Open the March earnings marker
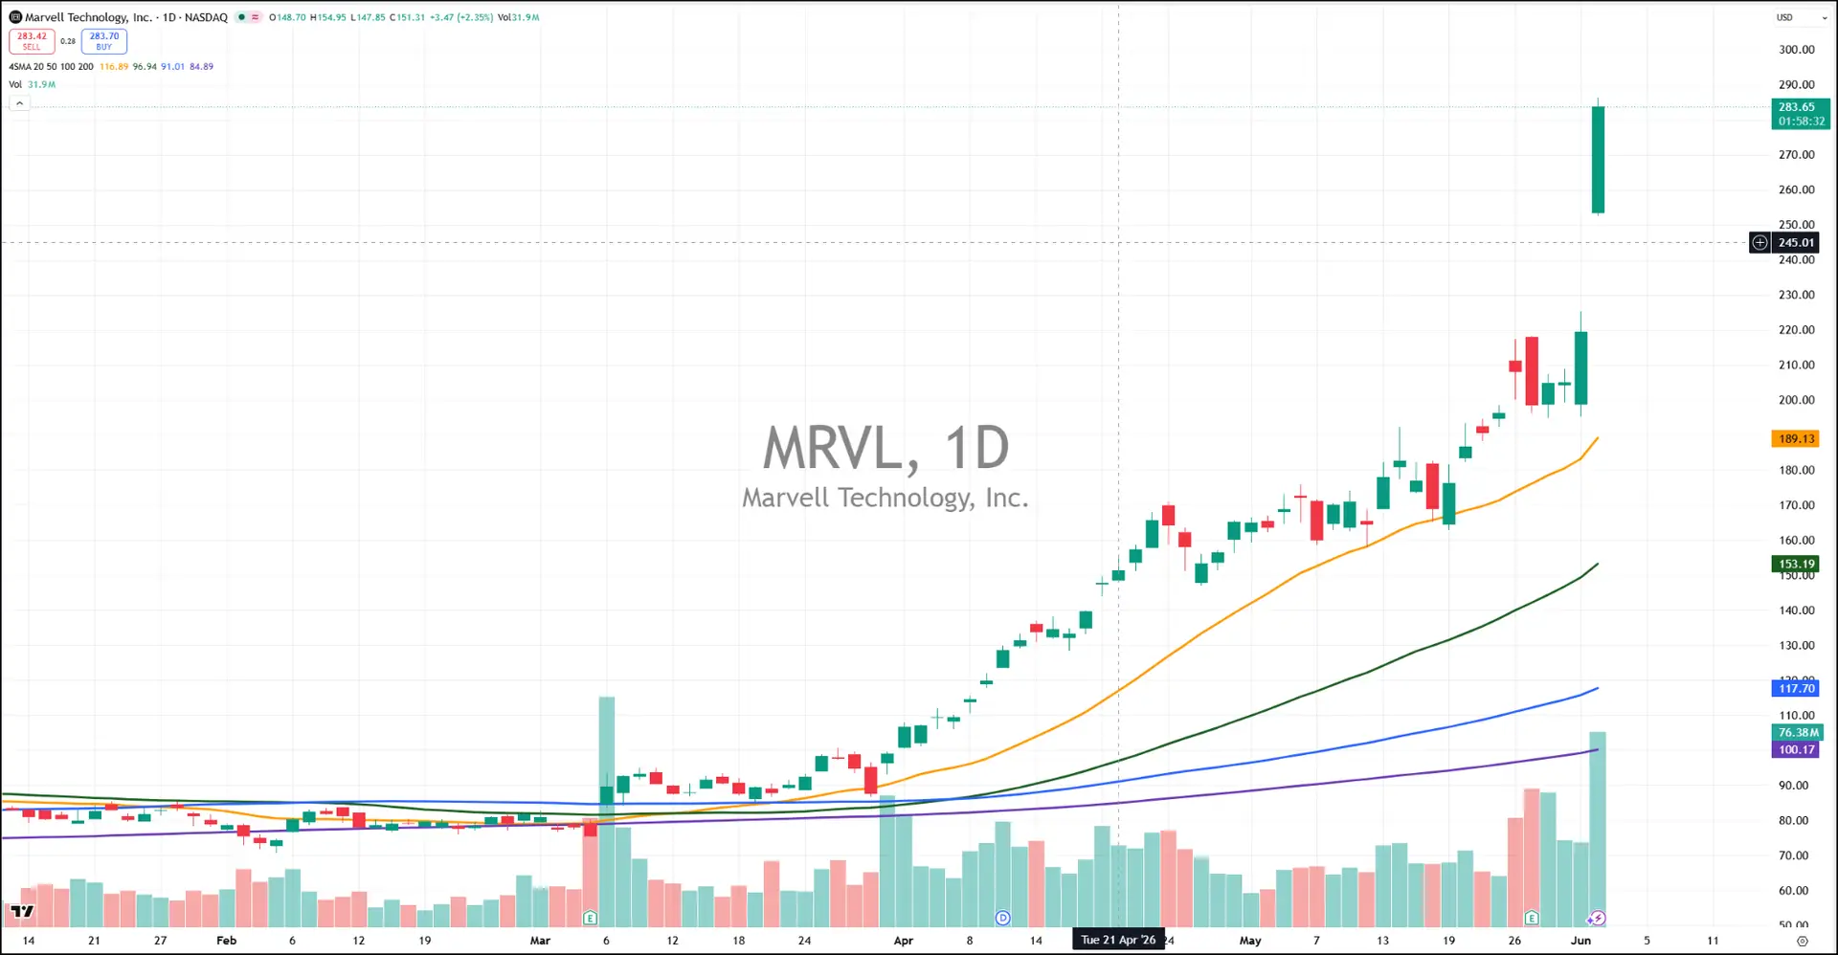 [x=590, y=918]
